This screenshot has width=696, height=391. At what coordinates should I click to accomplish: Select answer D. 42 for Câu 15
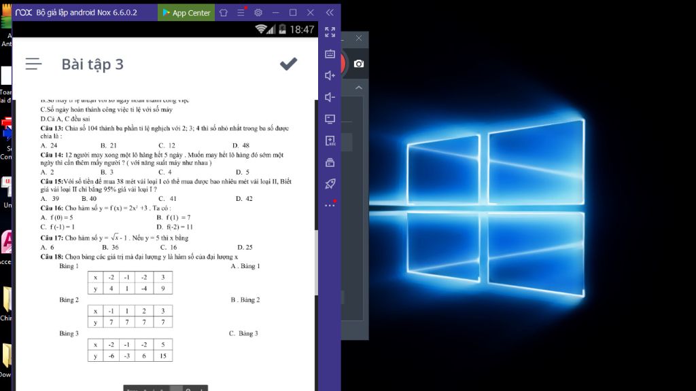[244, 199]
